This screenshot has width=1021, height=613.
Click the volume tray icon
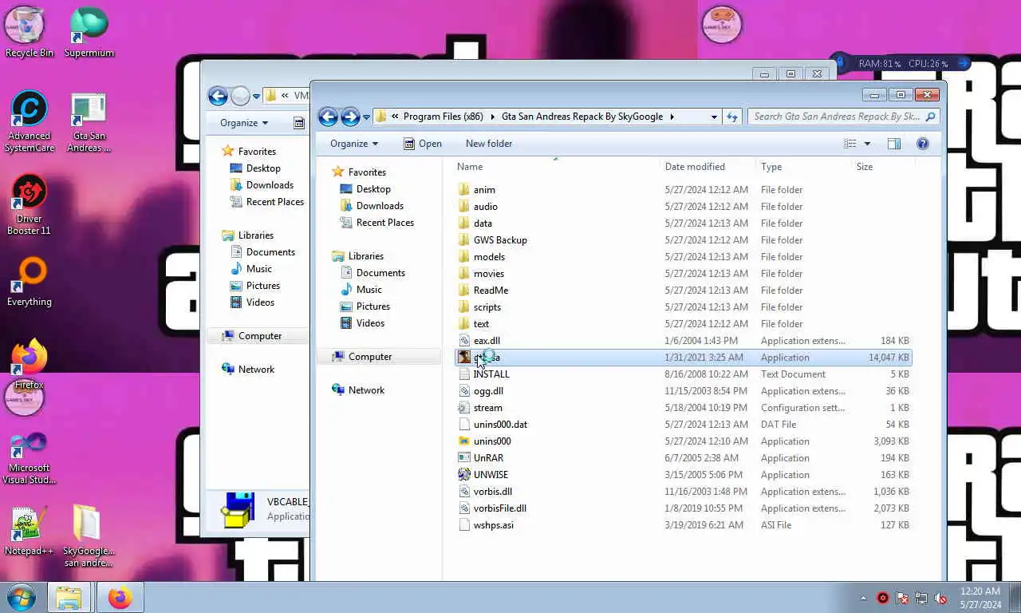pos(941,598)
